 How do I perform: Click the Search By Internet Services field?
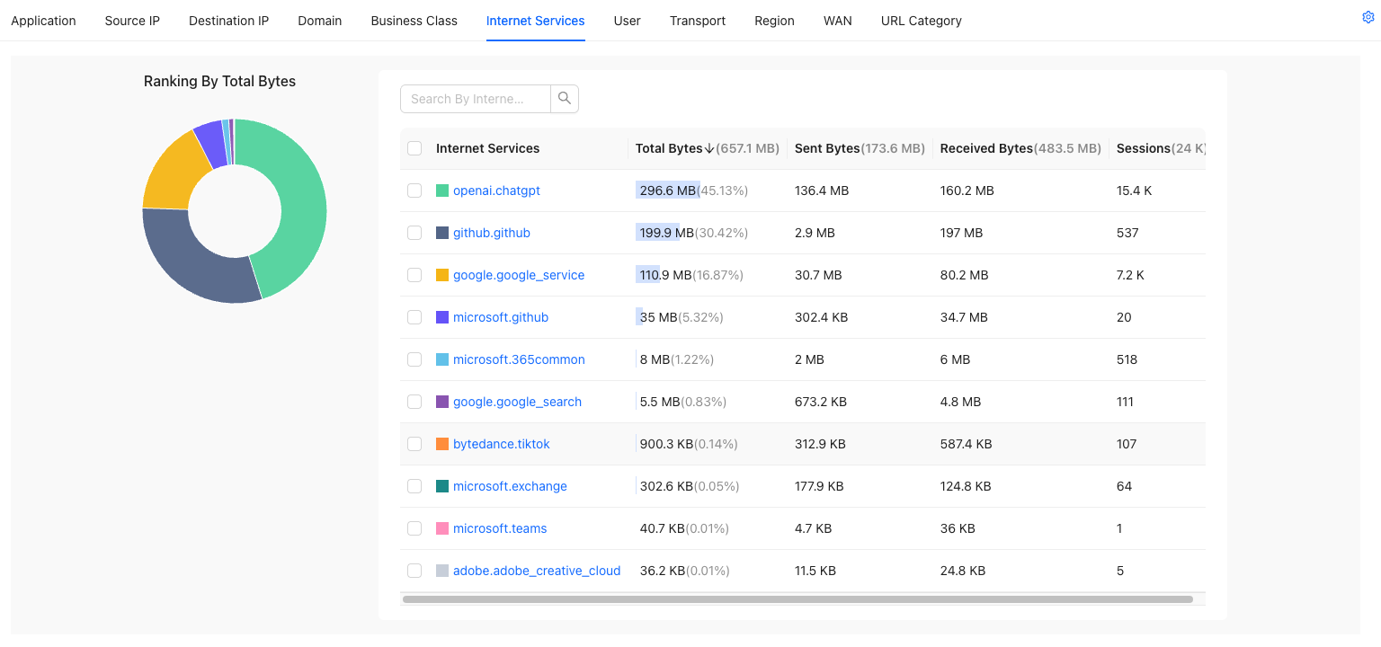pyautogui.click(x=475, y=99)
